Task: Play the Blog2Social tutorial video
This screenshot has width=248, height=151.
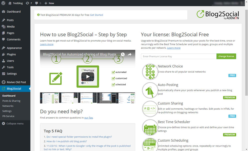Action: pos(88,77)
